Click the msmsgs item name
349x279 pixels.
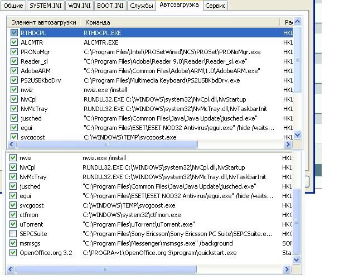tap(30, 243)
